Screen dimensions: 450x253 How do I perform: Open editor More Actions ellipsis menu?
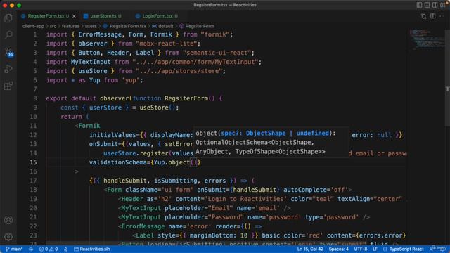tap(442, 16)
